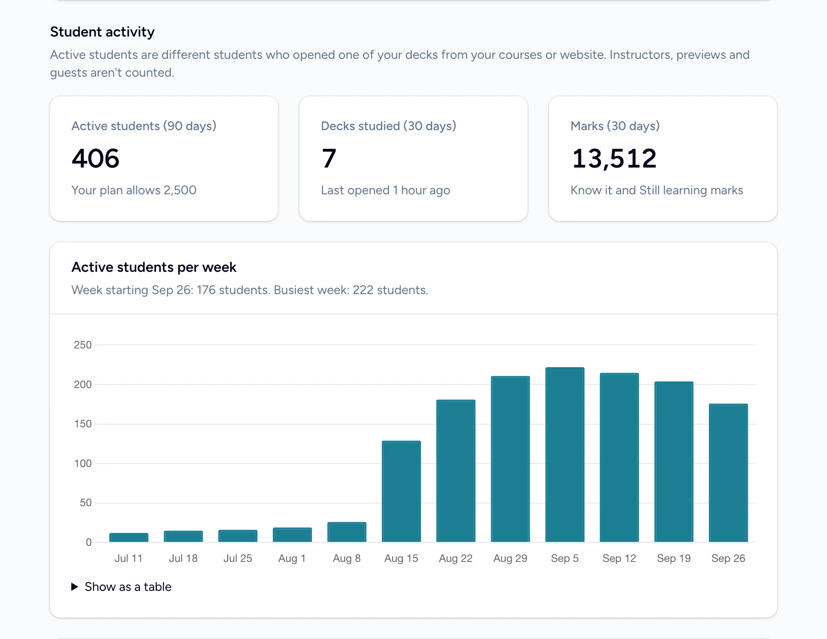Click 'Last opened 1 hour ago' text
827x639 pixels.
385,190
